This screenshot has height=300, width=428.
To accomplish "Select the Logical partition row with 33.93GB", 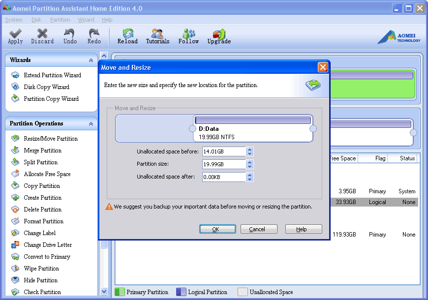I will (374, 202).
